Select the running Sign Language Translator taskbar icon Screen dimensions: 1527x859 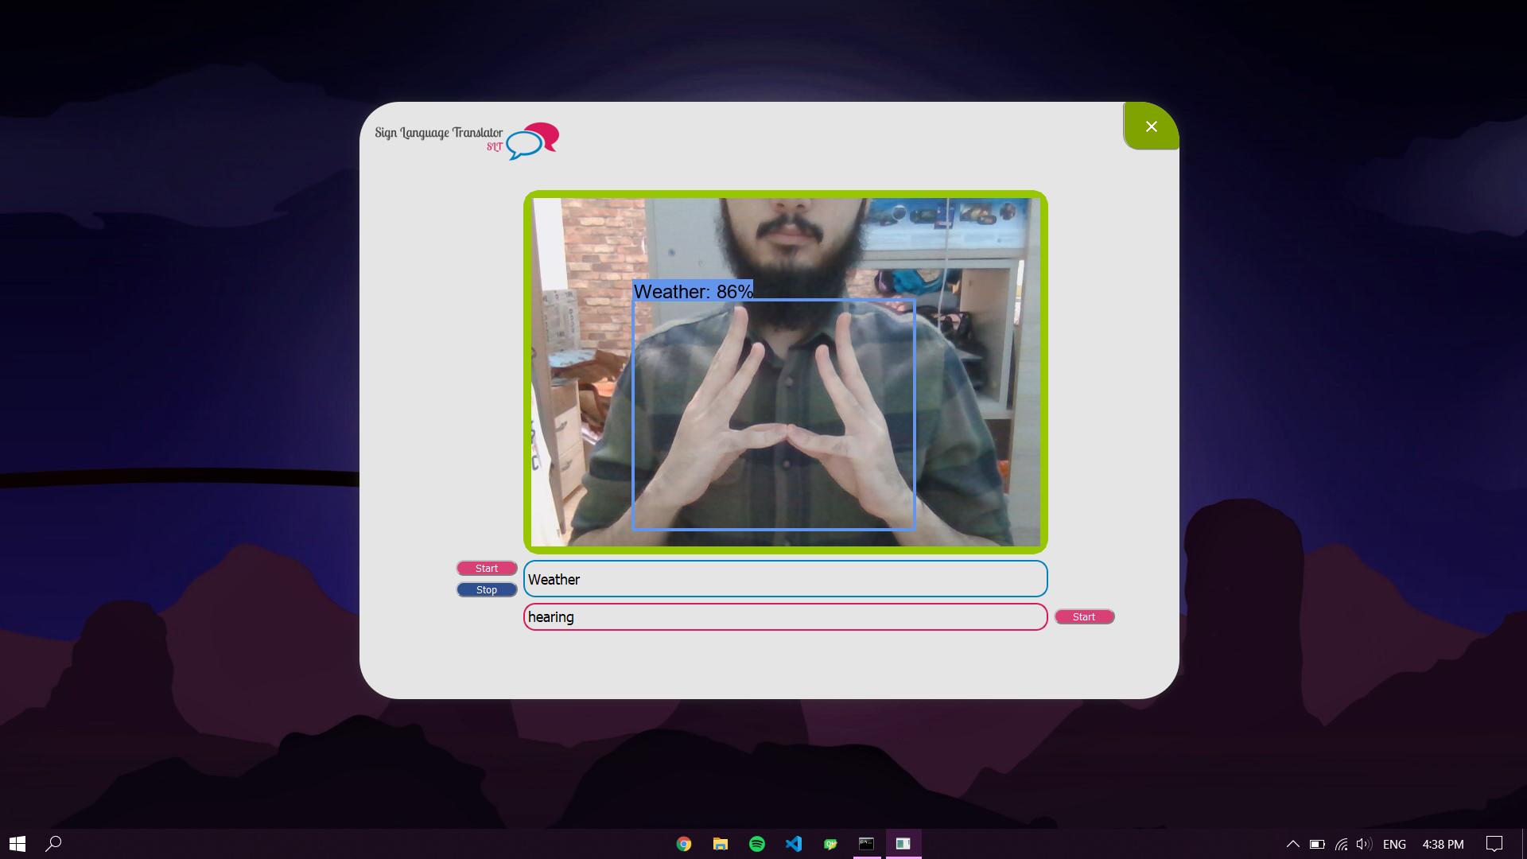click(903, 844)
